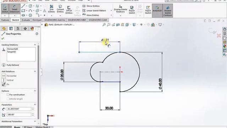The height and width of the screenshot is (128, 227).
Task: Click Convert Entities tool
Action: (x=60, y=9)
